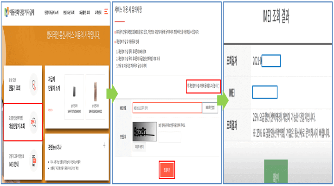Open the 단말기 고유식별번호 IMEI 안내 card
Image resolution: width=334 pixels, height=186 pixels.
(23, 160)
